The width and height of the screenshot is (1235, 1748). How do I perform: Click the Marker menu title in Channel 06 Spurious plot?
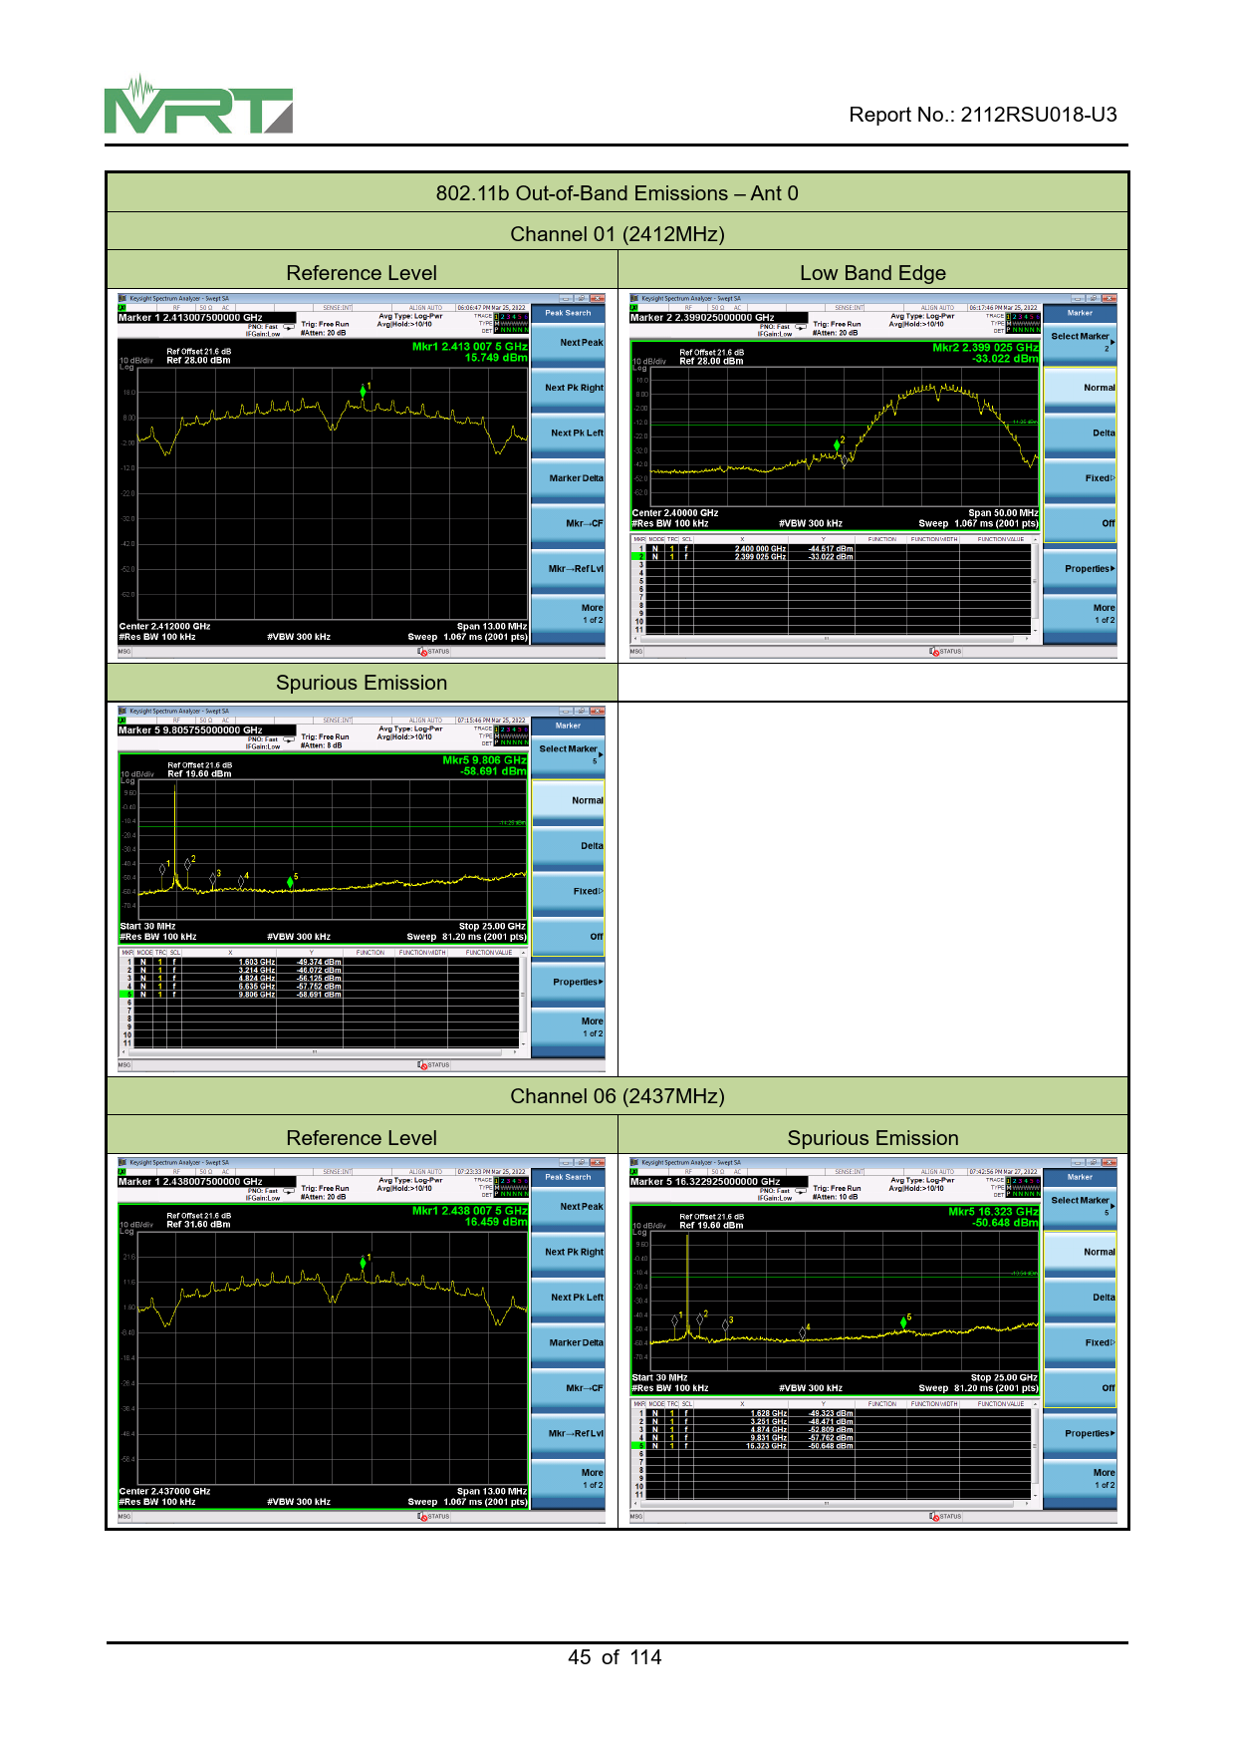click(1080, 1177)
